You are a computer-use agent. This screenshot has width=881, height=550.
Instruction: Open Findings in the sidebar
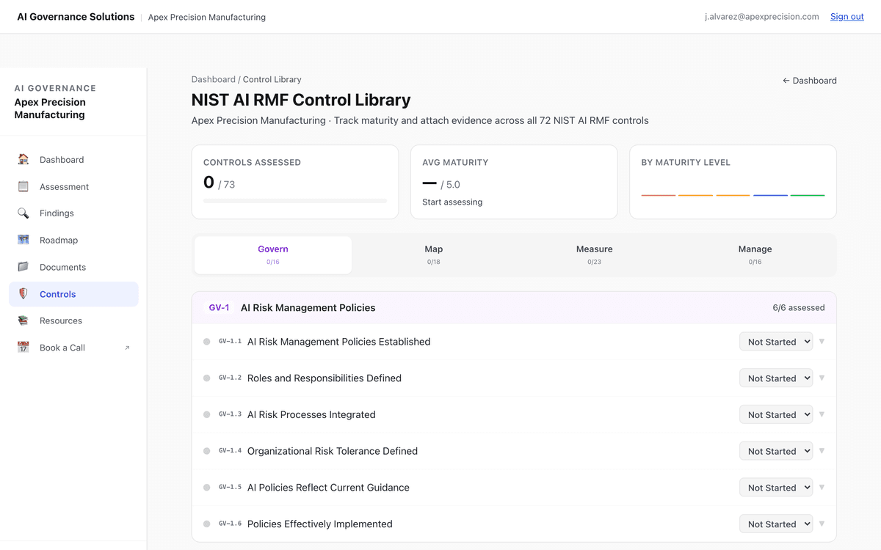coord(73,213)
